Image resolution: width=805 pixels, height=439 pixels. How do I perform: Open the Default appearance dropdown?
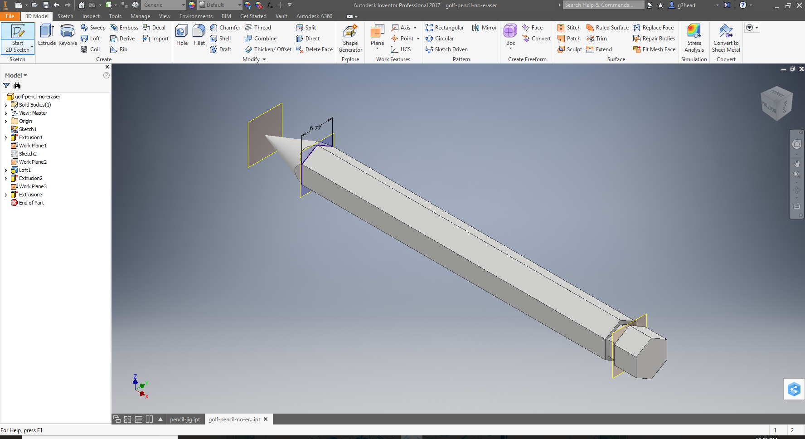tap(220, 5)
